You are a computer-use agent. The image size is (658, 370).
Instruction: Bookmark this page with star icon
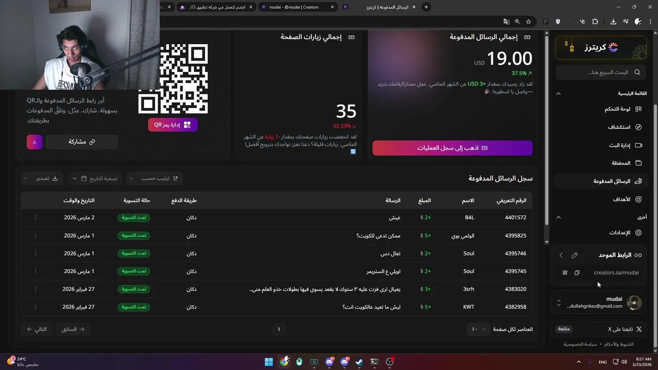pos(528,22)
